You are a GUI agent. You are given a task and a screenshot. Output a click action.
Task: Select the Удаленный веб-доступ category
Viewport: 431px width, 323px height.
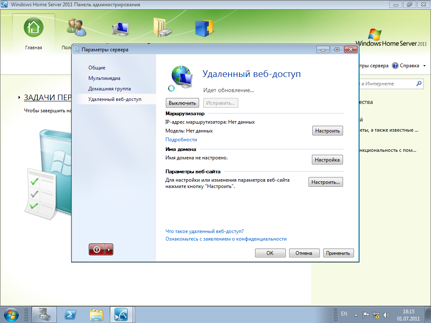[x=114, y=99]
